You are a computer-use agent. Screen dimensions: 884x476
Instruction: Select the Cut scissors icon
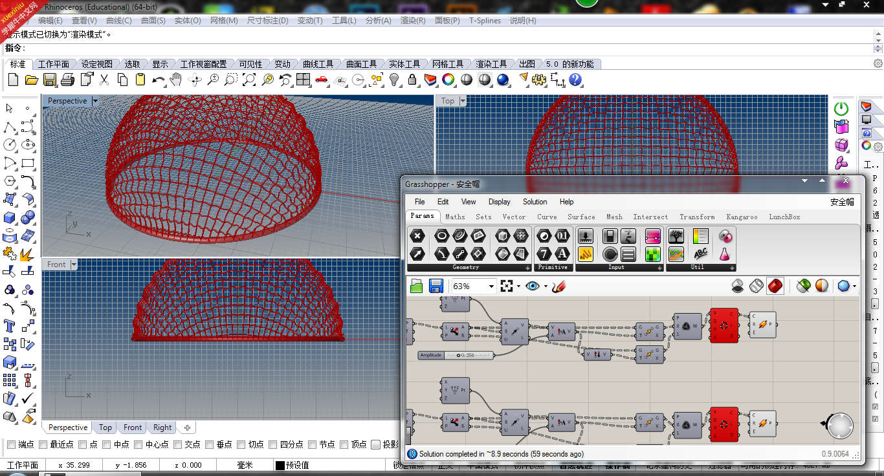(104, 80)
